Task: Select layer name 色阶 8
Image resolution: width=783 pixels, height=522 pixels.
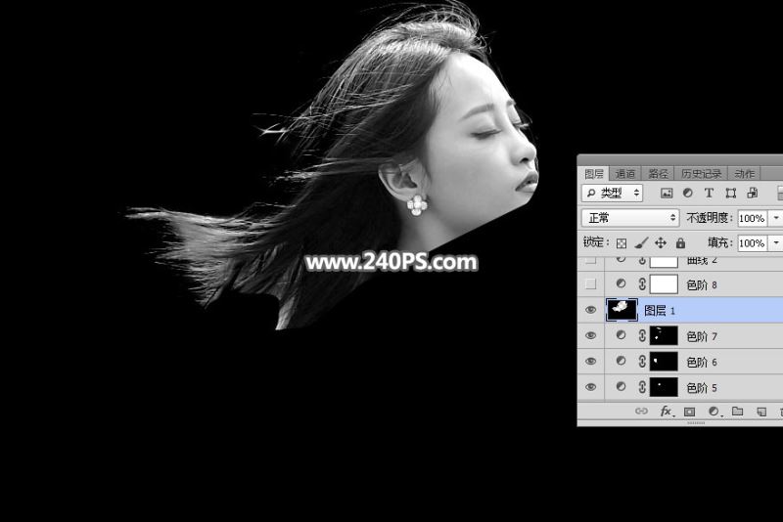Action: [x=702, y=284]
